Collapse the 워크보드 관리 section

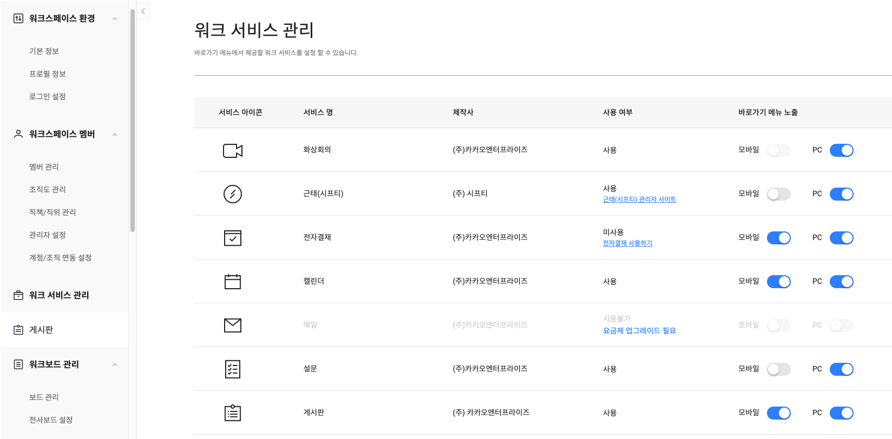pos(115,365)
